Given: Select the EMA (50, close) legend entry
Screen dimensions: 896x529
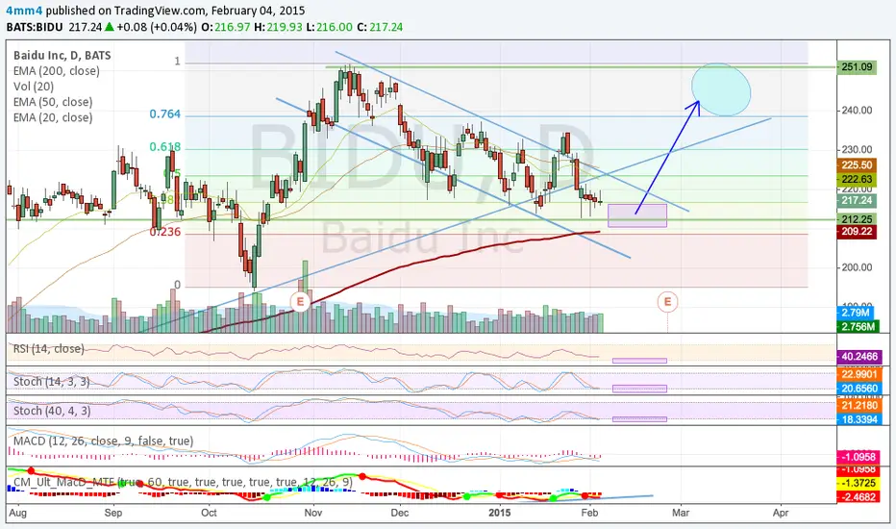Looking at the screenshot, I should [x=53, y=102].
